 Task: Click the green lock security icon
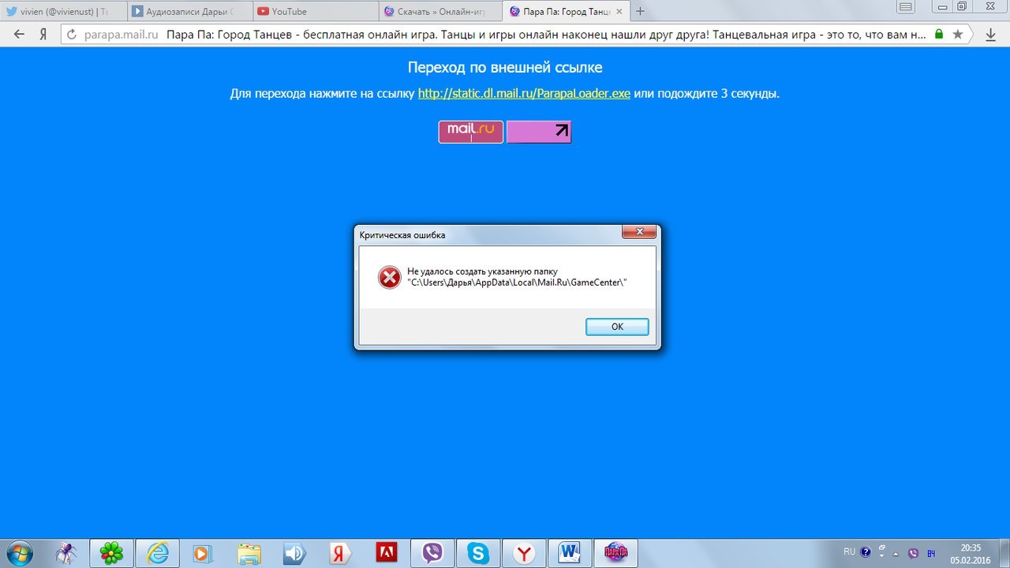pos(938,35)
